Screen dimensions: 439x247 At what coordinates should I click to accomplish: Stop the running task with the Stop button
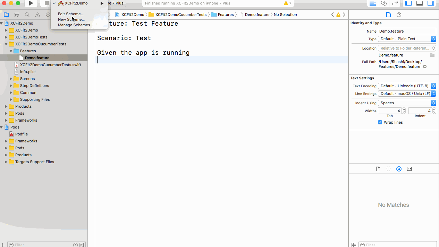47,3
